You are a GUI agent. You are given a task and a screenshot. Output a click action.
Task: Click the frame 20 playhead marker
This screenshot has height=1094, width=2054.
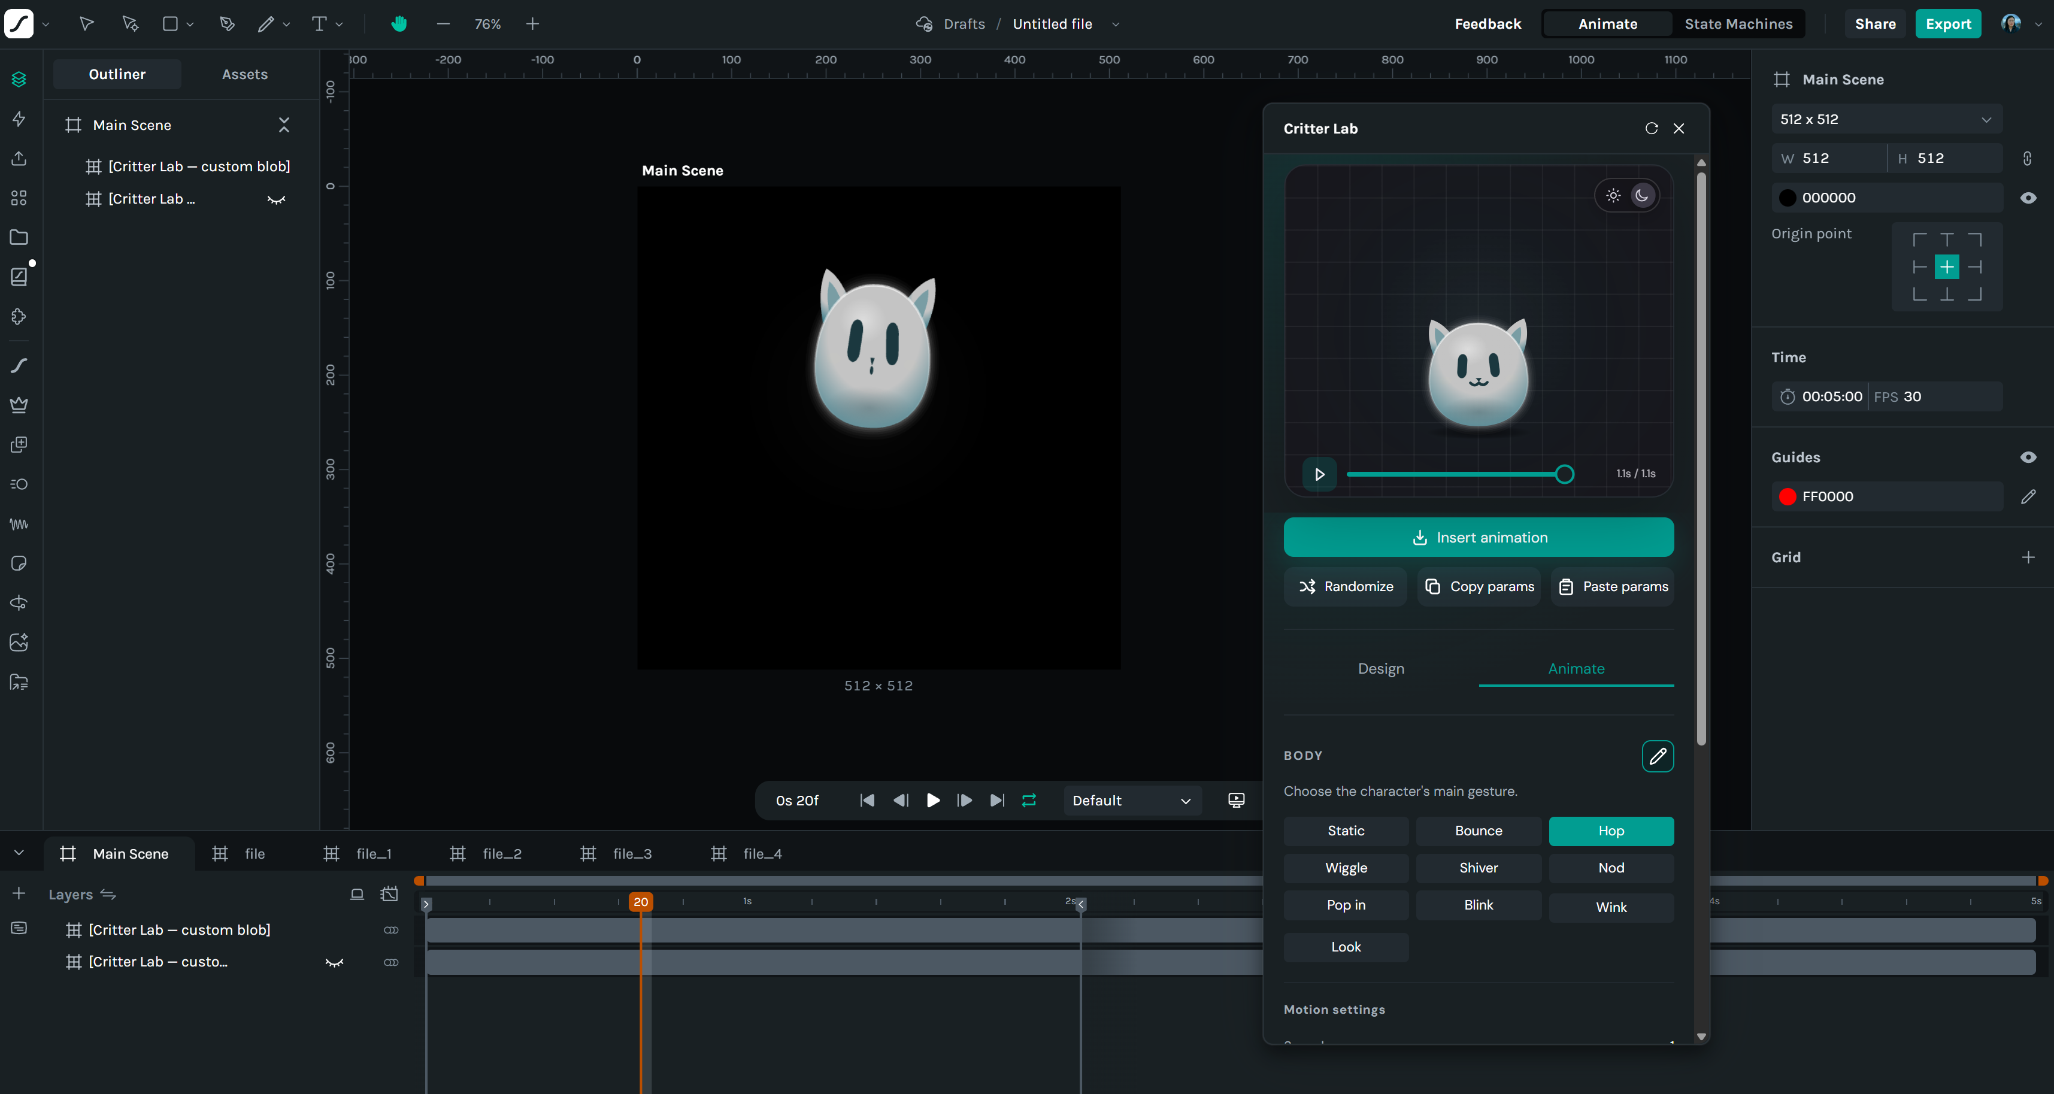tap(641, 902)
